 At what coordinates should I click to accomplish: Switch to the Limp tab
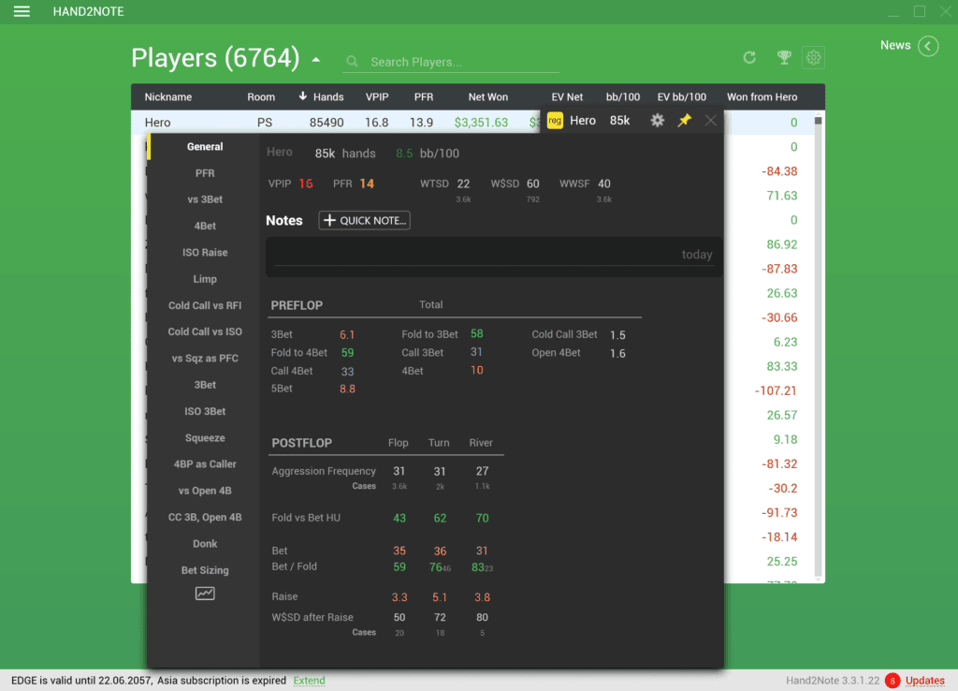pos(205,279)
